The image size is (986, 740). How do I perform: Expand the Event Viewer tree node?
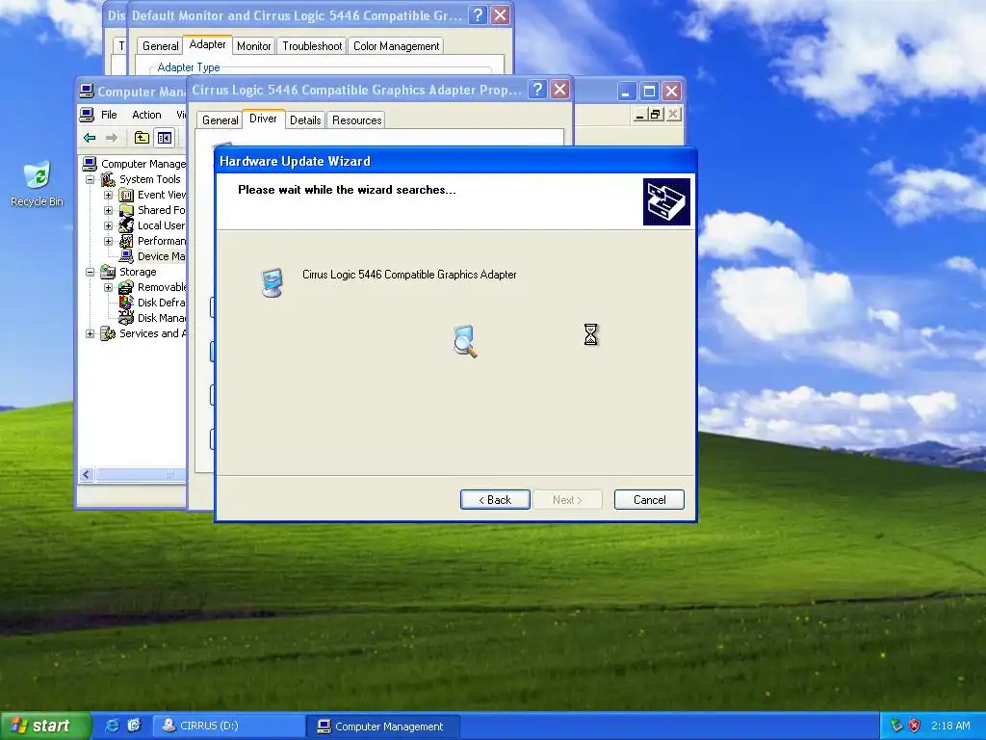[x=108, y=195]
